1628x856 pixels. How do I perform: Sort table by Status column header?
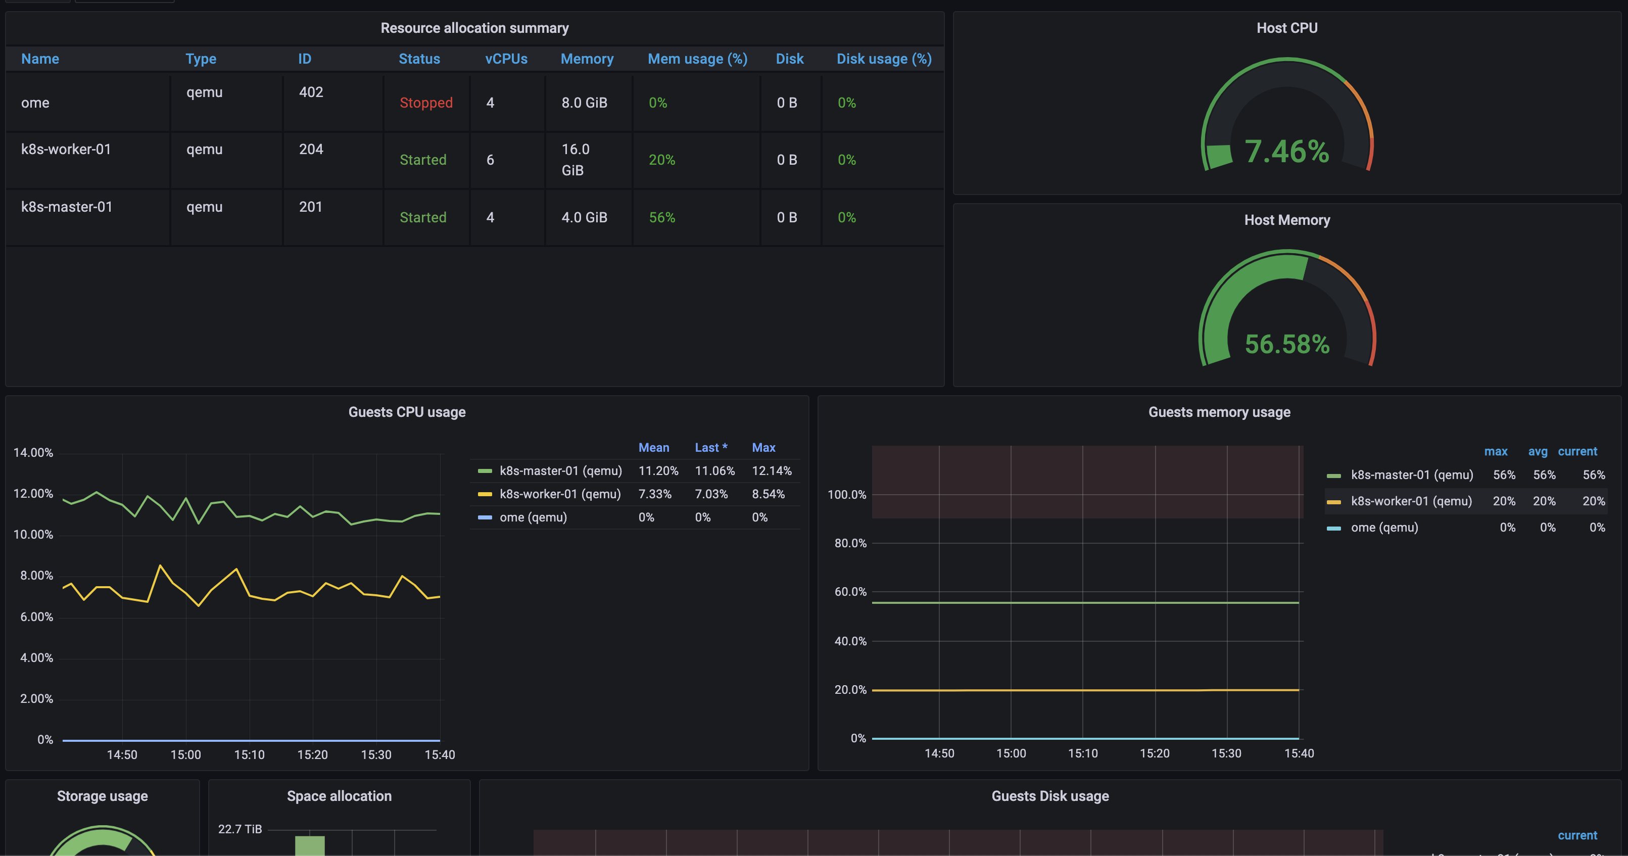419,59
